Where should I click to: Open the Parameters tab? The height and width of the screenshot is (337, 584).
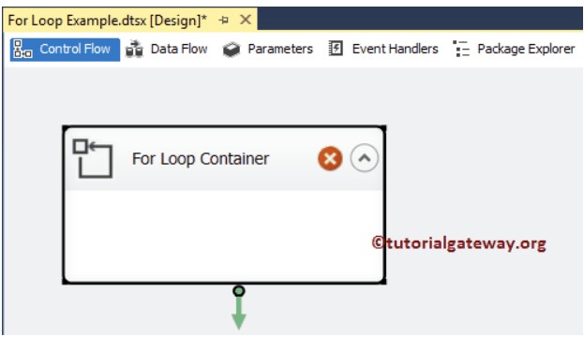268,49
